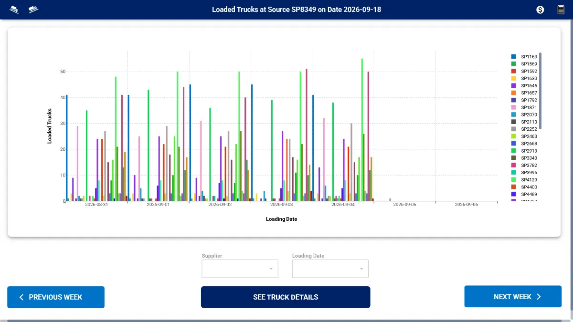Click See Truck Details button
The height and width of the screenshot is (322, 573).
click(286, 297)
